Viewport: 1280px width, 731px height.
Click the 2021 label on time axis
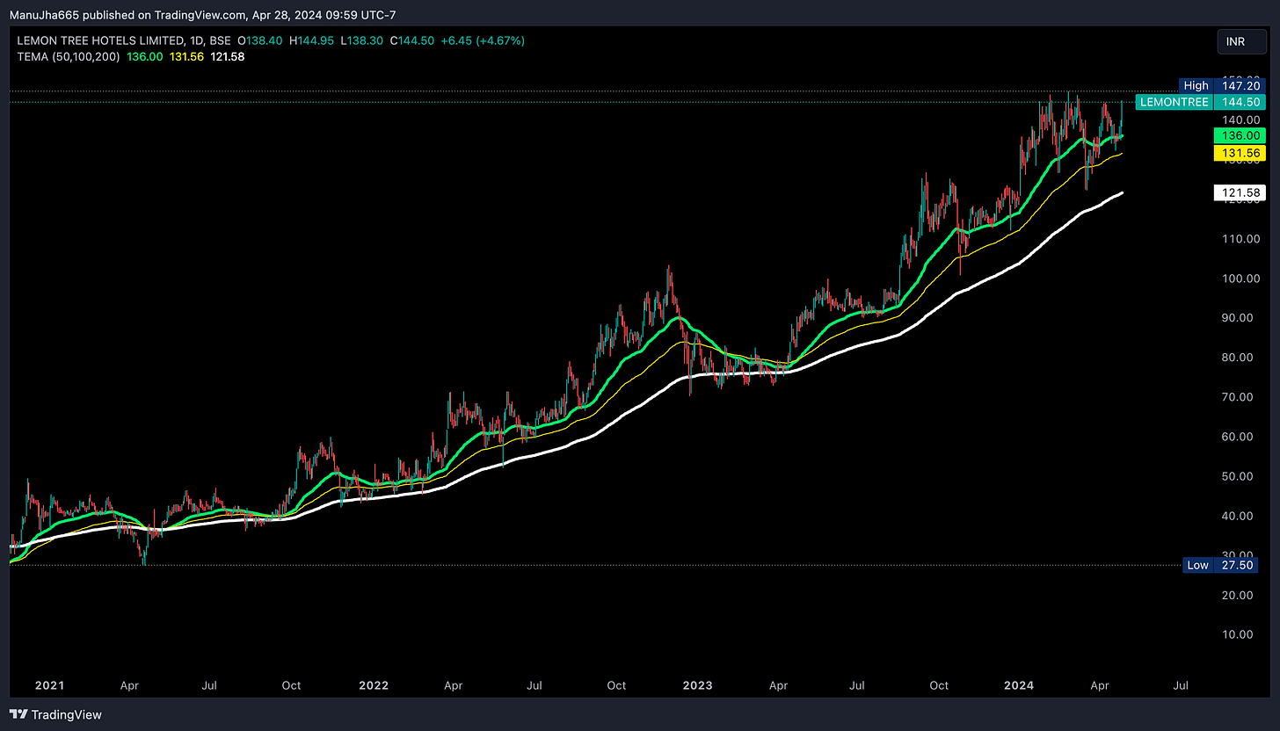coord(49,684)
